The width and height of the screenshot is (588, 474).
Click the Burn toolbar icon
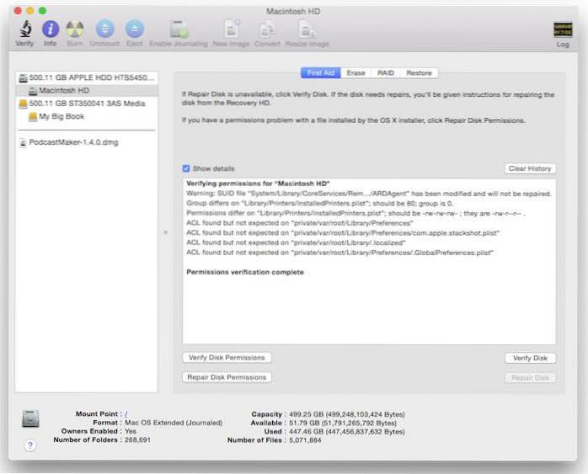pyautogui.click(x=75, y=31)
